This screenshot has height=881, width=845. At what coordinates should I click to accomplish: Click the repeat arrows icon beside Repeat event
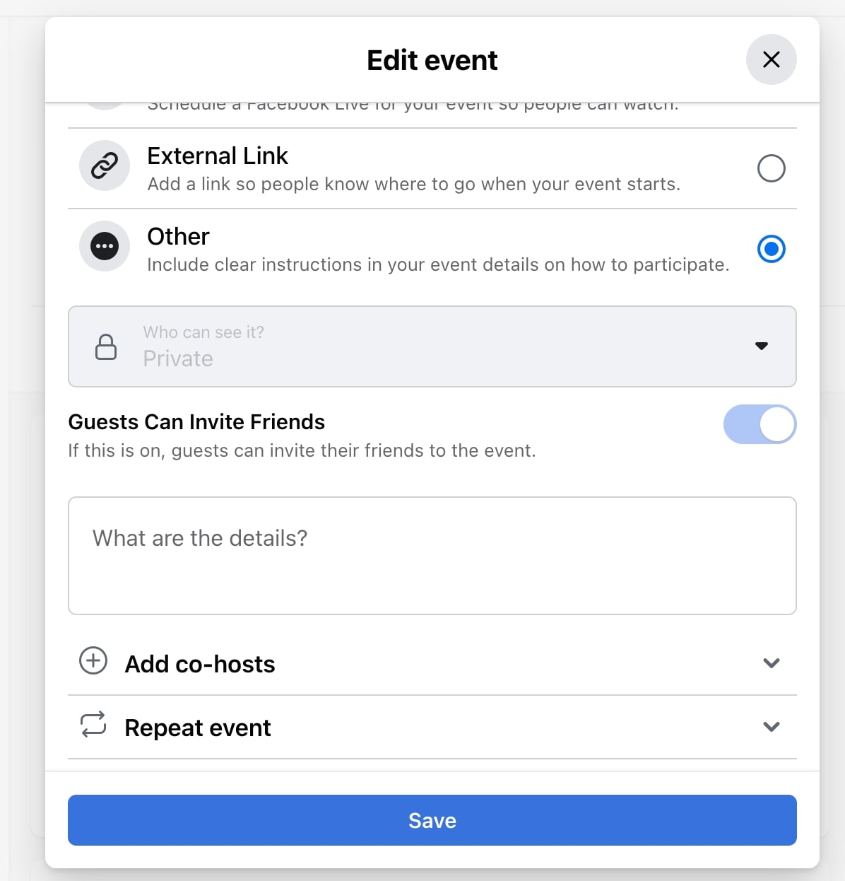point(94,725)
